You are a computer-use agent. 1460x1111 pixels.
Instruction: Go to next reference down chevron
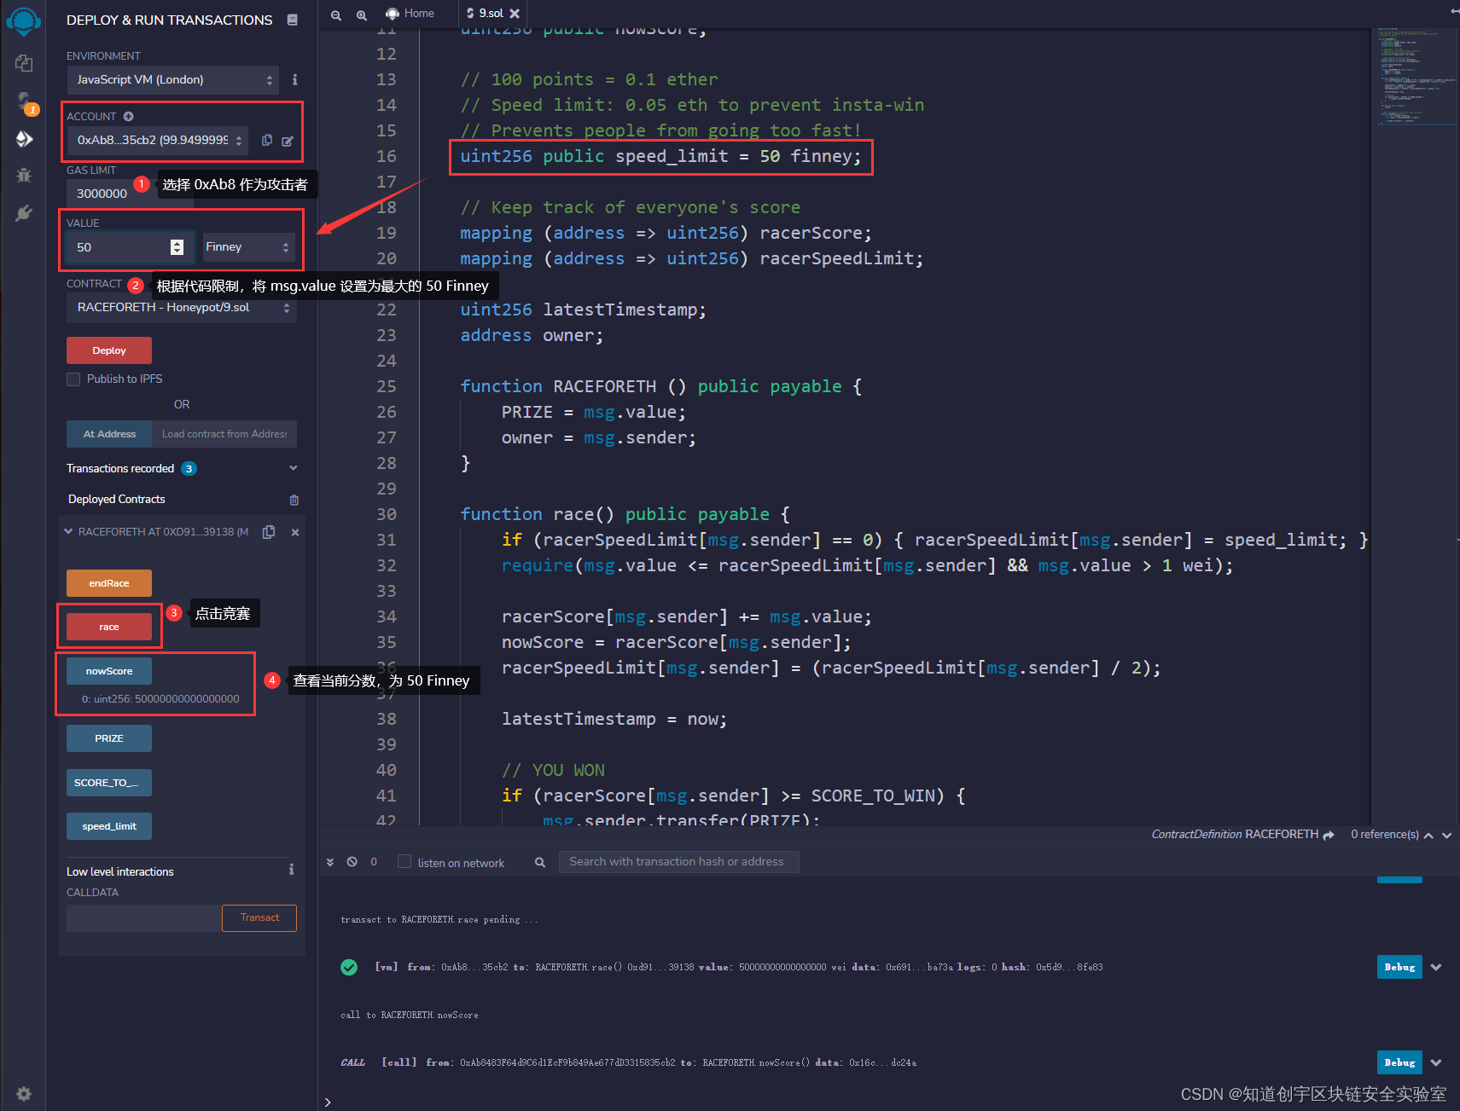[x=1446, y=836]
